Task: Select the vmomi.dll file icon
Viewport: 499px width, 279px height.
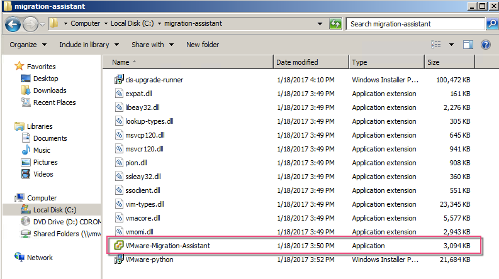Action: (x=119, y=232)
